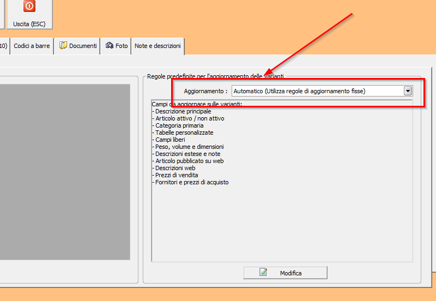Click the camera icon on Foto tab
The width and height of the screenshot is (436, 301).
click(x=110, y=45)
